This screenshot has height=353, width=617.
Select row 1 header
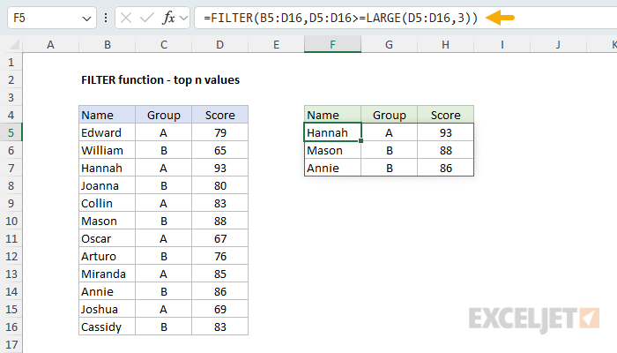(11, 63)
